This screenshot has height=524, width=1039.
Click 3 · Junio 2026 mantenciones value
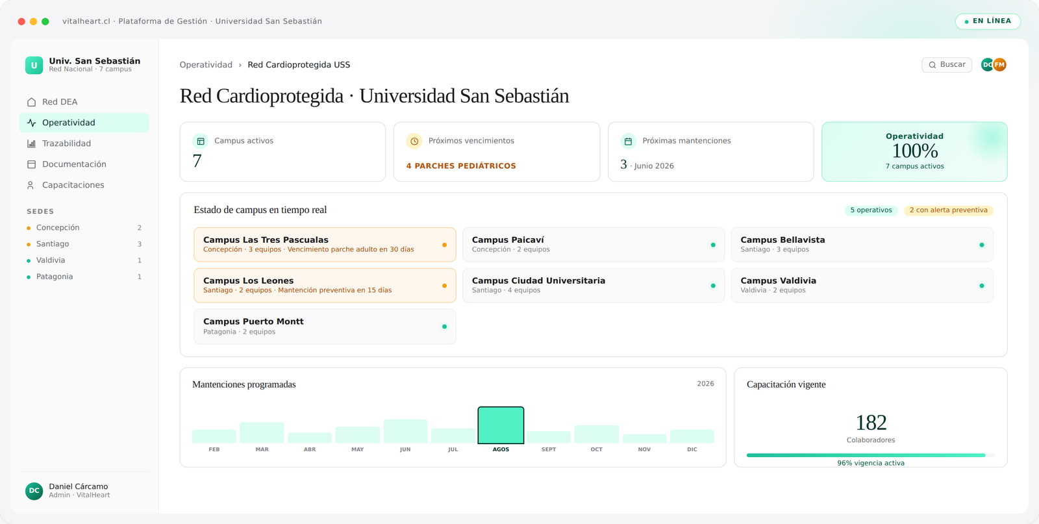(x=647, y=165)
